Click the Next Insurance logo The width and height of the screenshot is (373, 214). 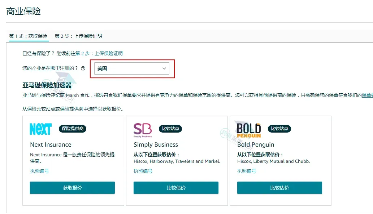[41, 129]
